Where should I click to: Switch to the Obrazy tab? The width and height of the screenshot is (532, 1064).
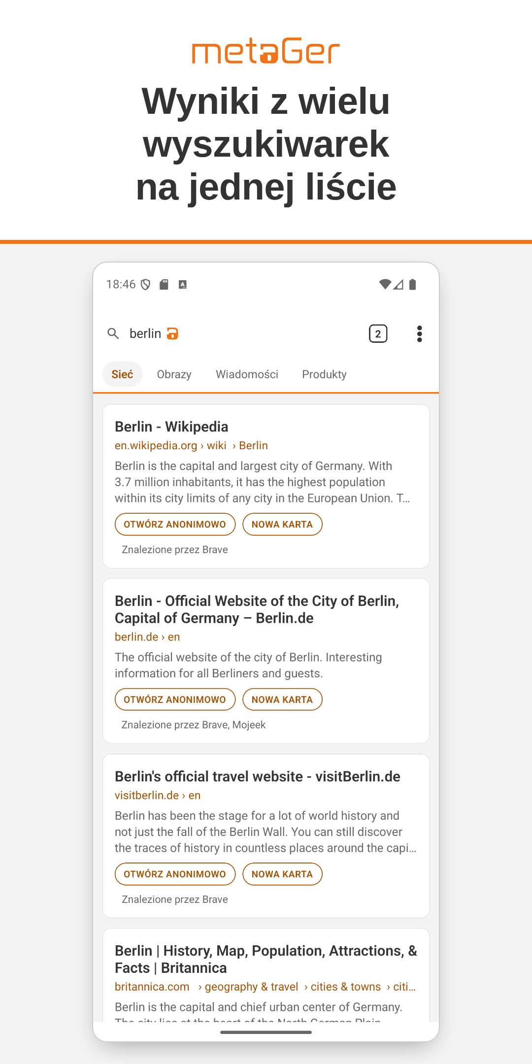pyautogui.click(x=174, y=374)
